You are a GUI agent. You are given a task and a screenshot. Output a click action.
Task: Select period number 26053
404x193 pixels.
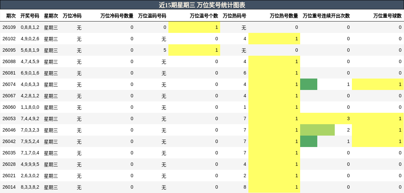9,118
